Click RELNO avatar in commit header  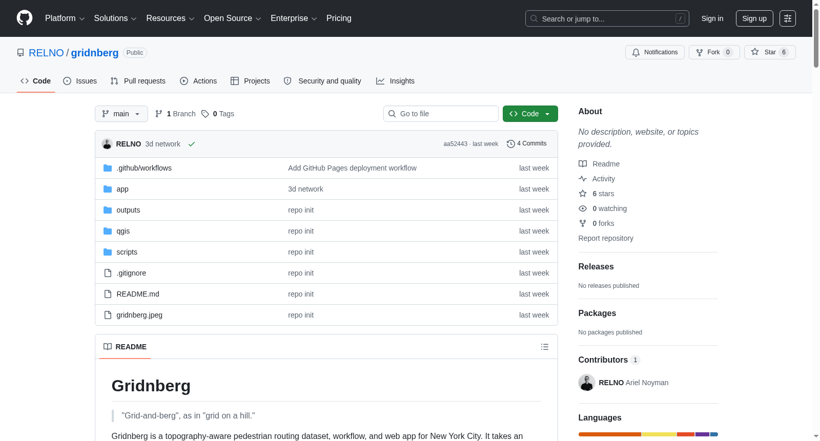pos(107,144)
